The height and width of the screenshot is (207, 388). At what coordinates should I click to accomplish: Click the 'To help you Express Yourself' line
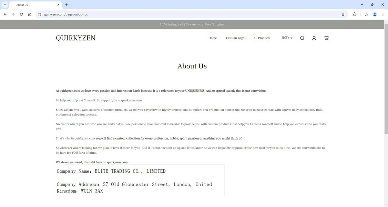click(99, 100)
